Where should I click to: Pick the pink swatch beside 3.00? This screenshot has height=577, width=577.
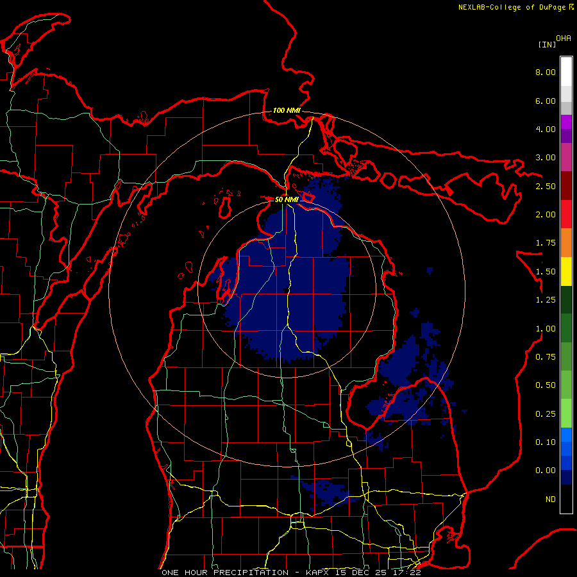point(566,157)
